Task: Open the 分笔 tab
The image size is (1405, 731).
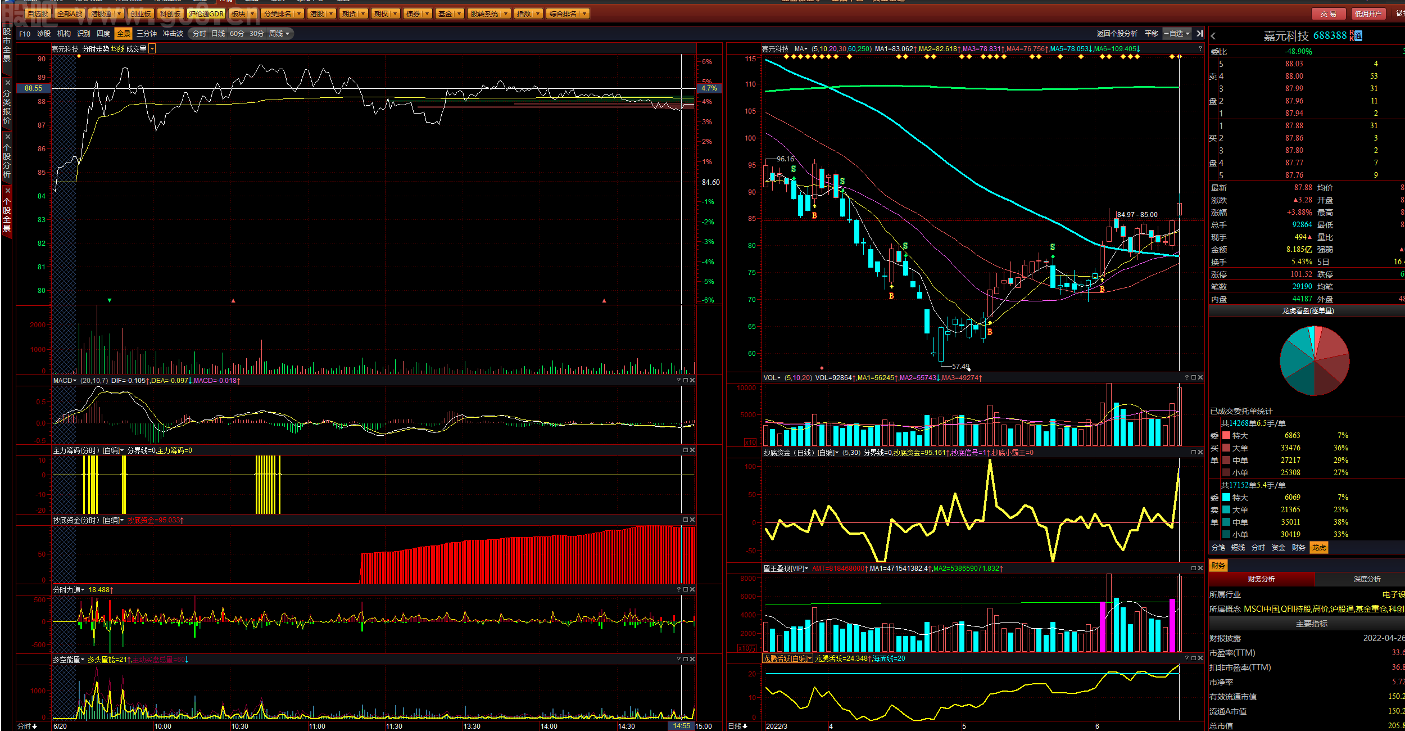Action: tap(1218, 548)
